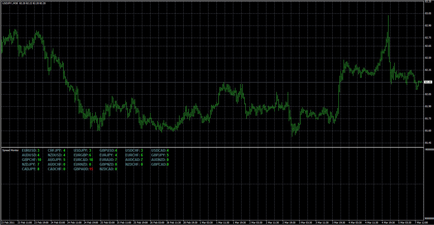The height and width of the screenshot is (225, 434).
Task: Click the NZDCAD spread entry
Action: click(108, 169)
